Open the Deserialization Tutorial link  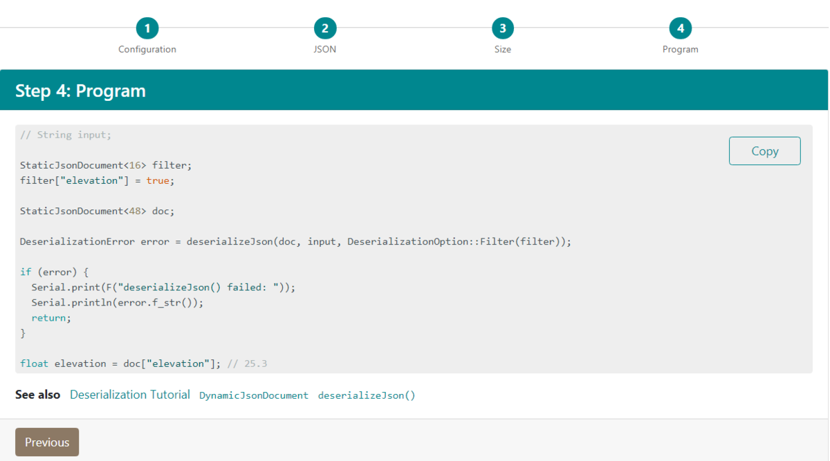tap(130, 395)
